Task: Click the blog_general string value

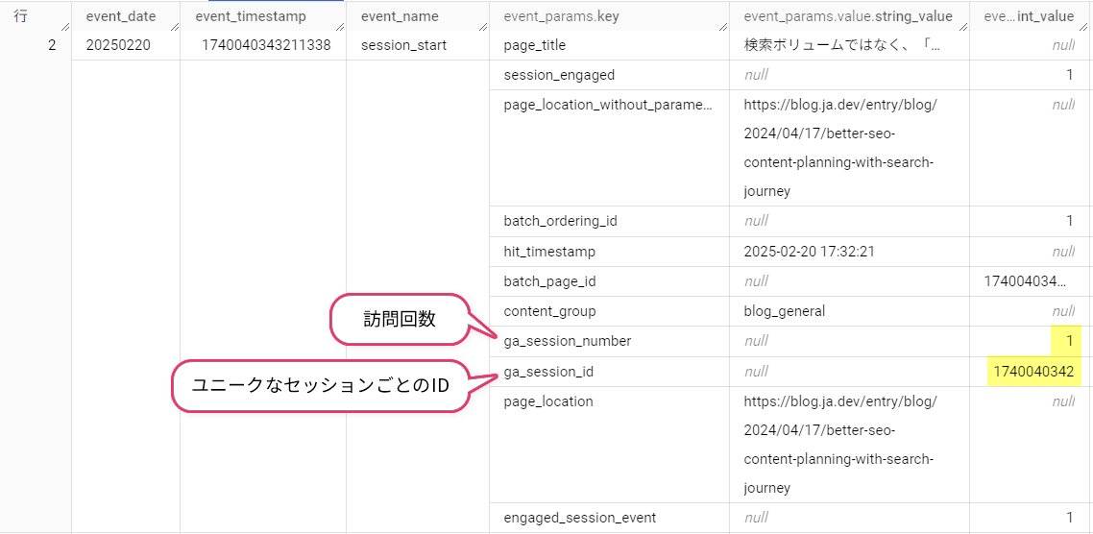Action: point(784,311)
